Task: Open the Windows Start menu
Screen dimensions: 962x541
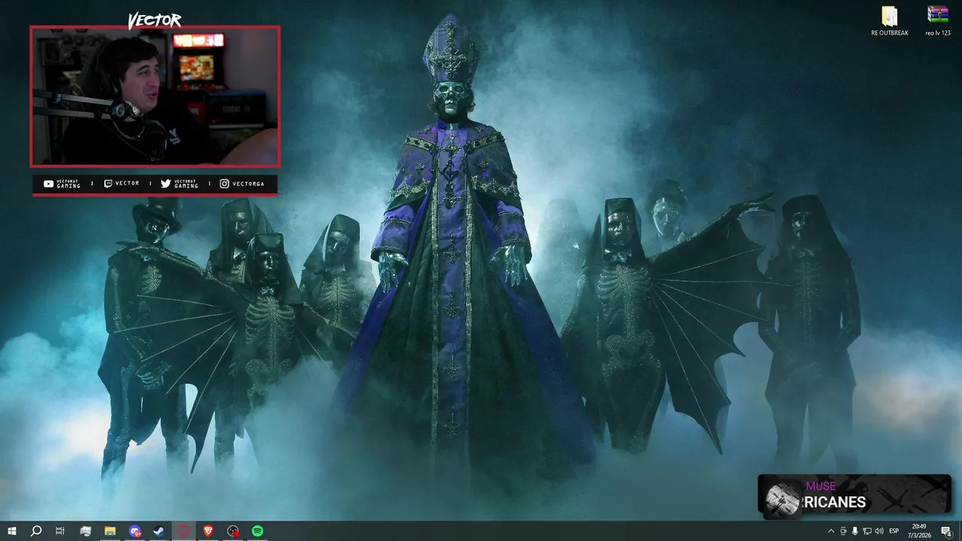Action: tap(11, 531)
